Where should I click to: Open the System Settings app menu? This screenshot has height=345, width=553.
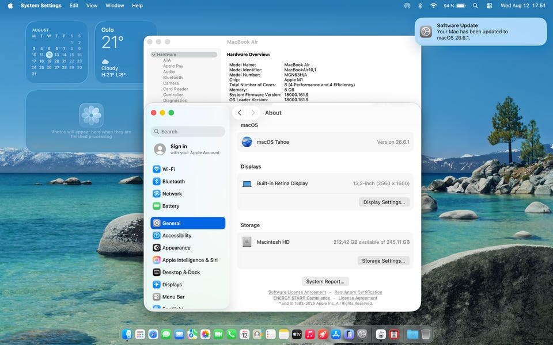(41, 6)
